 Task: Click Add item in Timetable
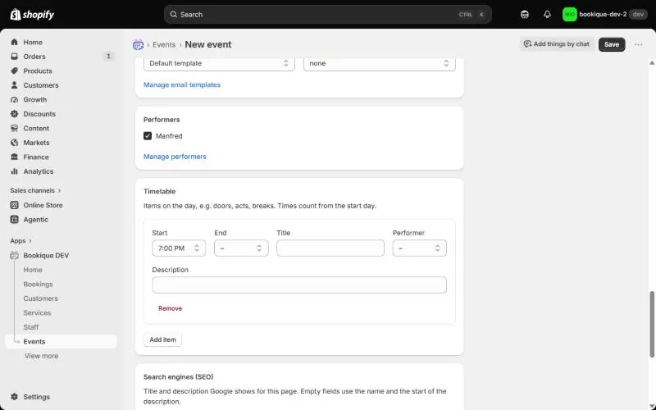coord(162,339)
